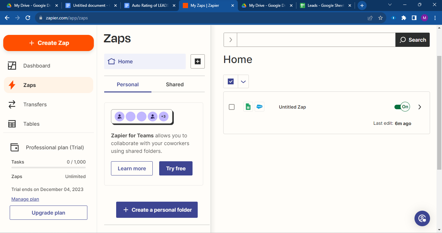The height and width of the screenshot is (233, 442).
Task: Click the '0 / 1,000' tasks count
Action: point(76,162)
